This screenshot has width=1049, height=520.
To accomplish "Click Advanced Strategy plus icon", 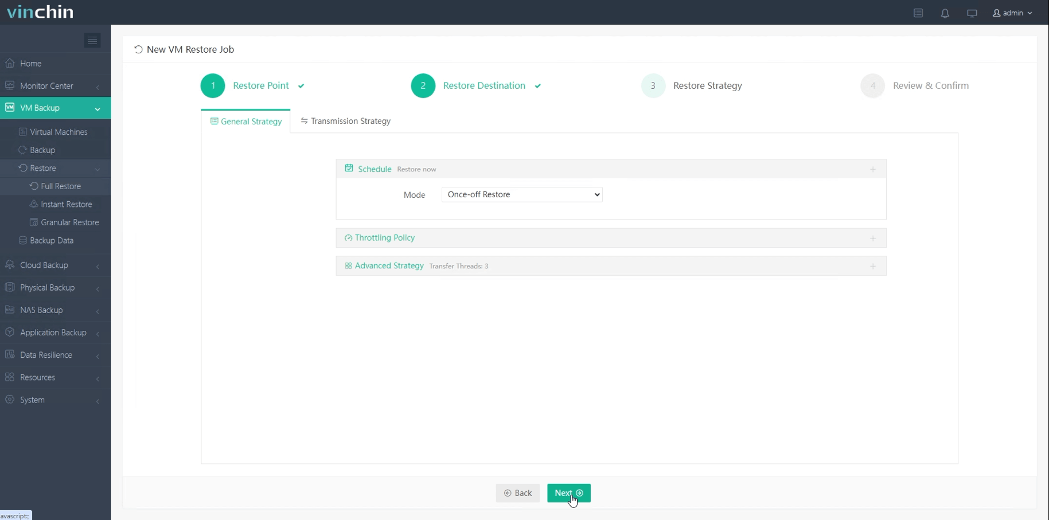I will (873, 266).
